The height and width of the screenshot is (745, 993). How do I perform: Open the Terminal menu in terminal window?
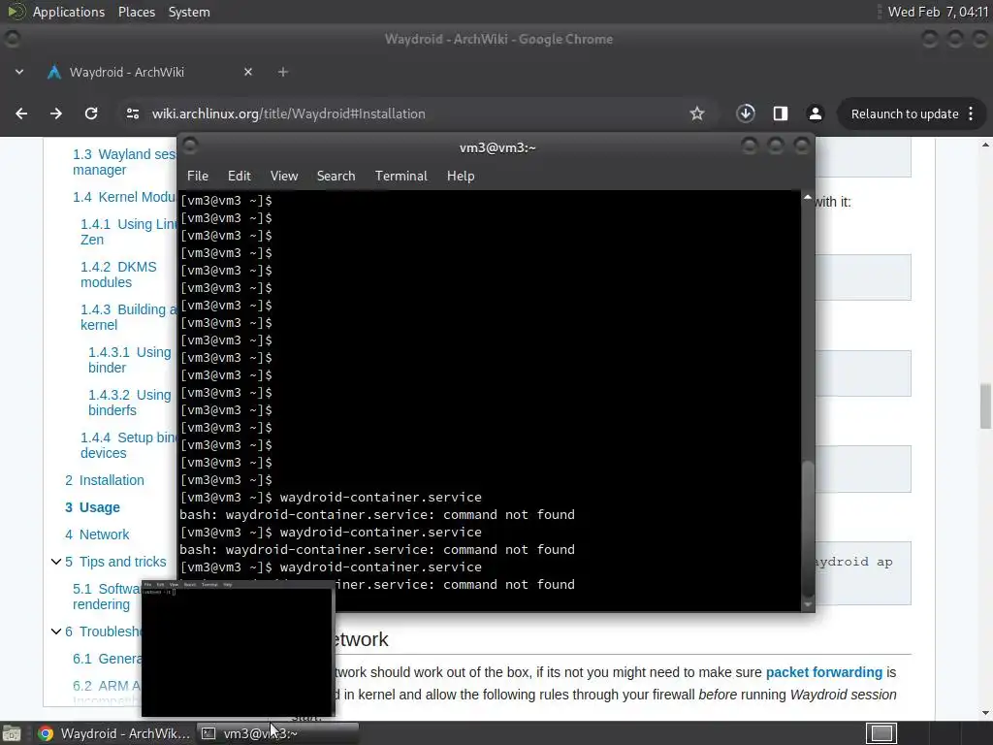coord(400,176)
